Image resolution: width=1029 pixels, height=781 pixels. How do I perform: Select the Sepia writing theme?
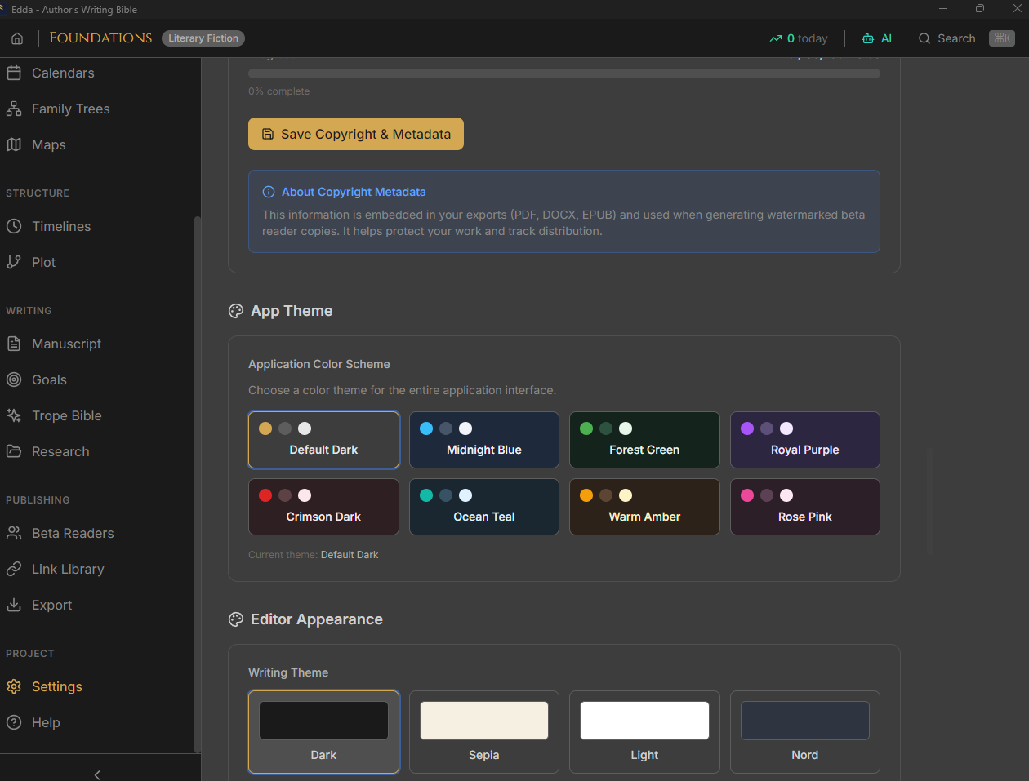pyautogui.click(x=483, y=732)
